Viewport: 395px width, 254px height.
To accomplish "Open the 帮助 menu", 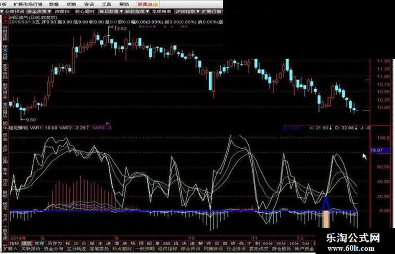I will (124, 4).
